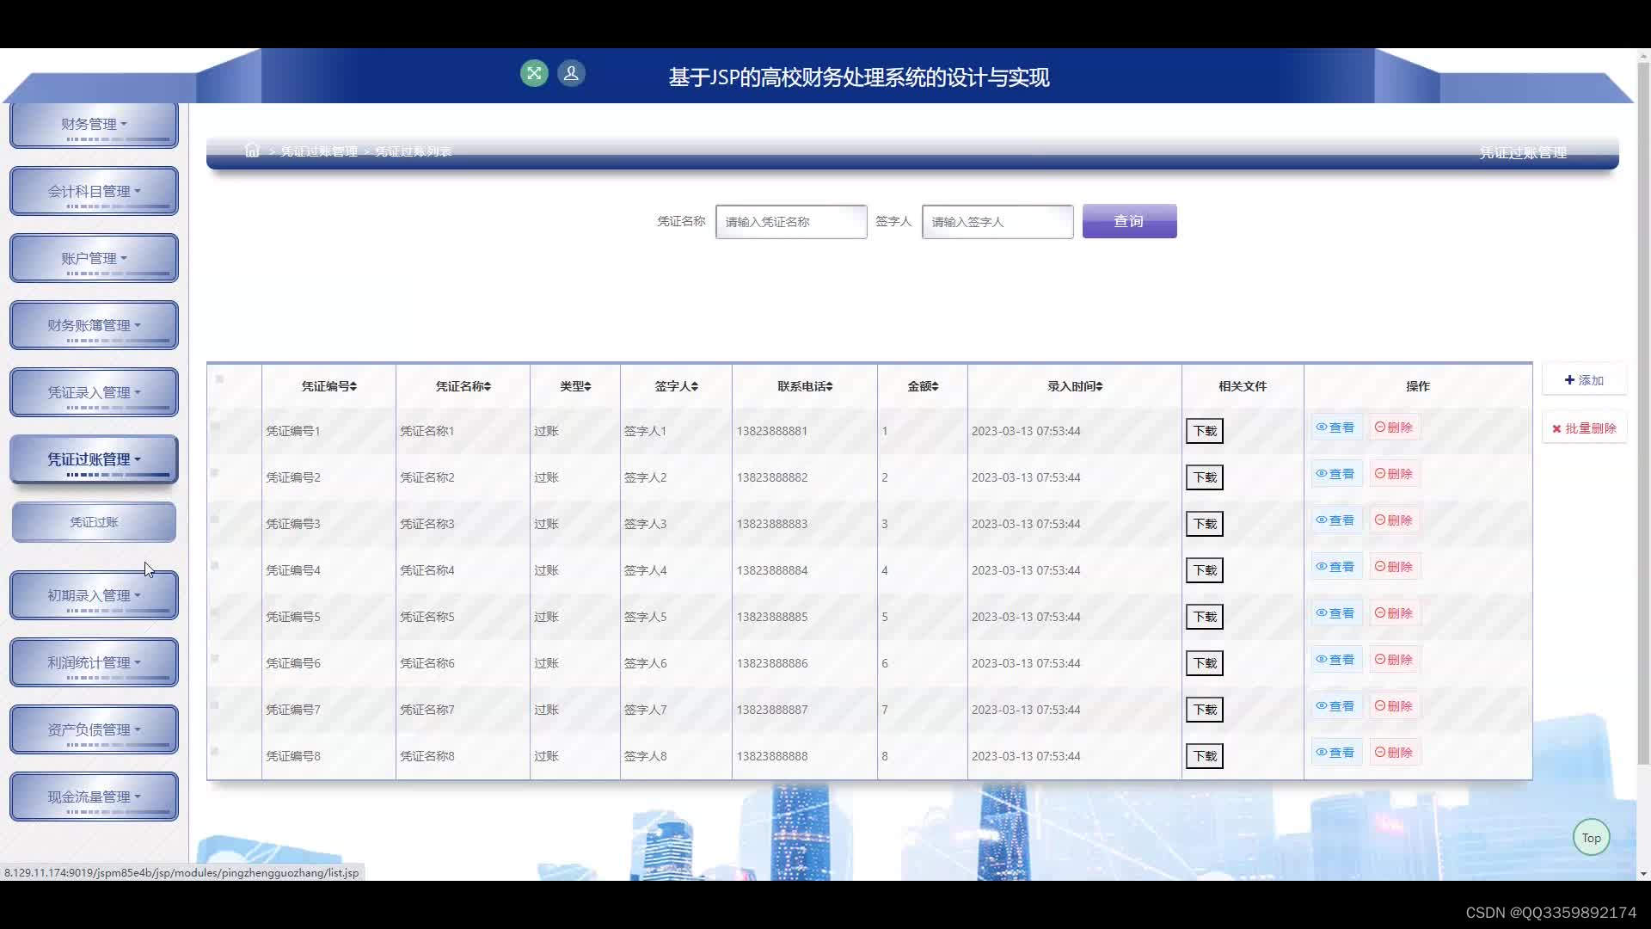The image size is (1651, 929).
Task: Expand the 利润统计管理 sidebar menu
Action: (94, 662)
